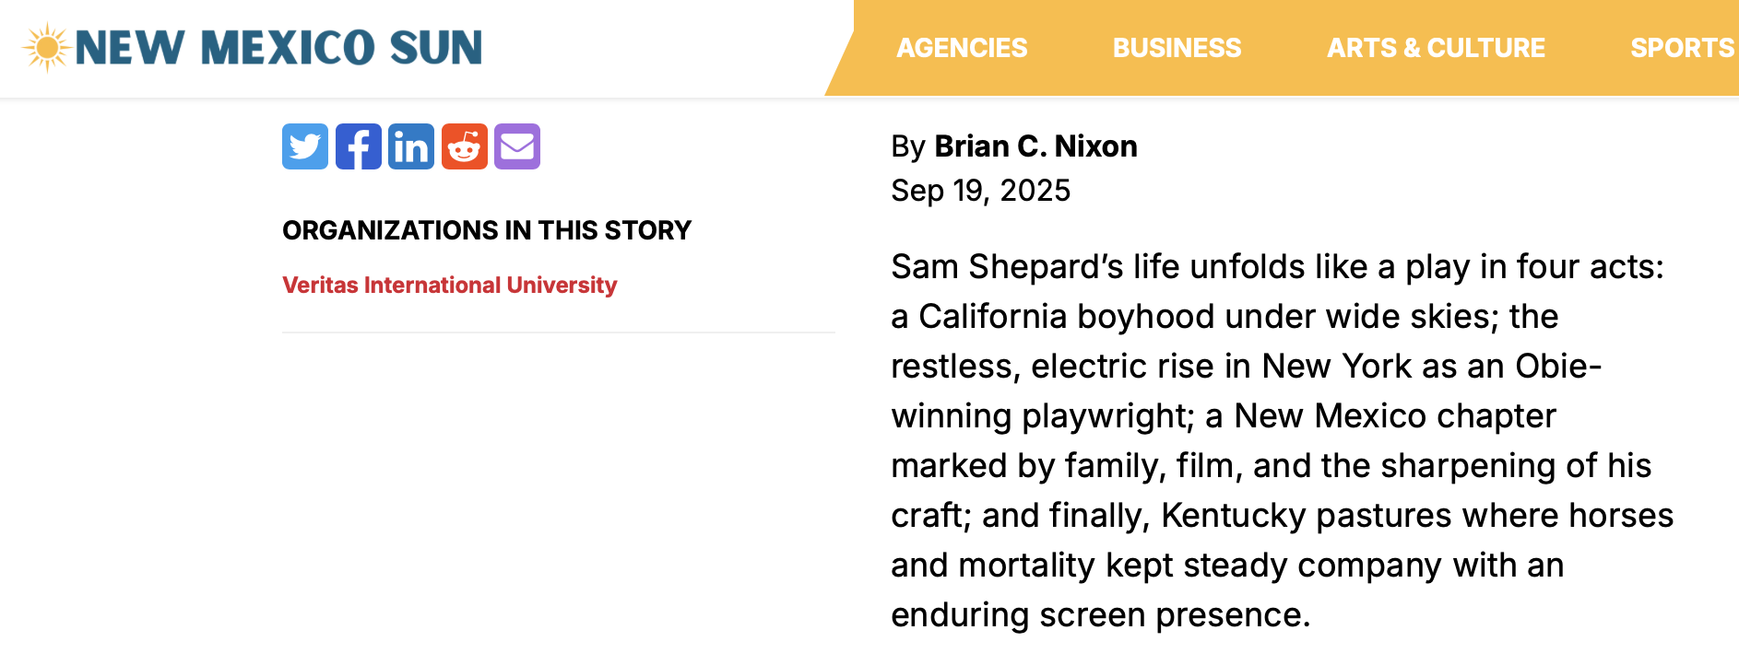Screen dimensions: 1739x665
Task: Share the article on Twitter
Action: coord(304,146)
